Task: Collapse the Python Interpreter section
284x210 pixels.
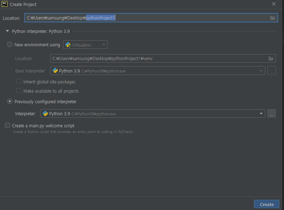Action: pyautogui.click(x=7, y=31)
